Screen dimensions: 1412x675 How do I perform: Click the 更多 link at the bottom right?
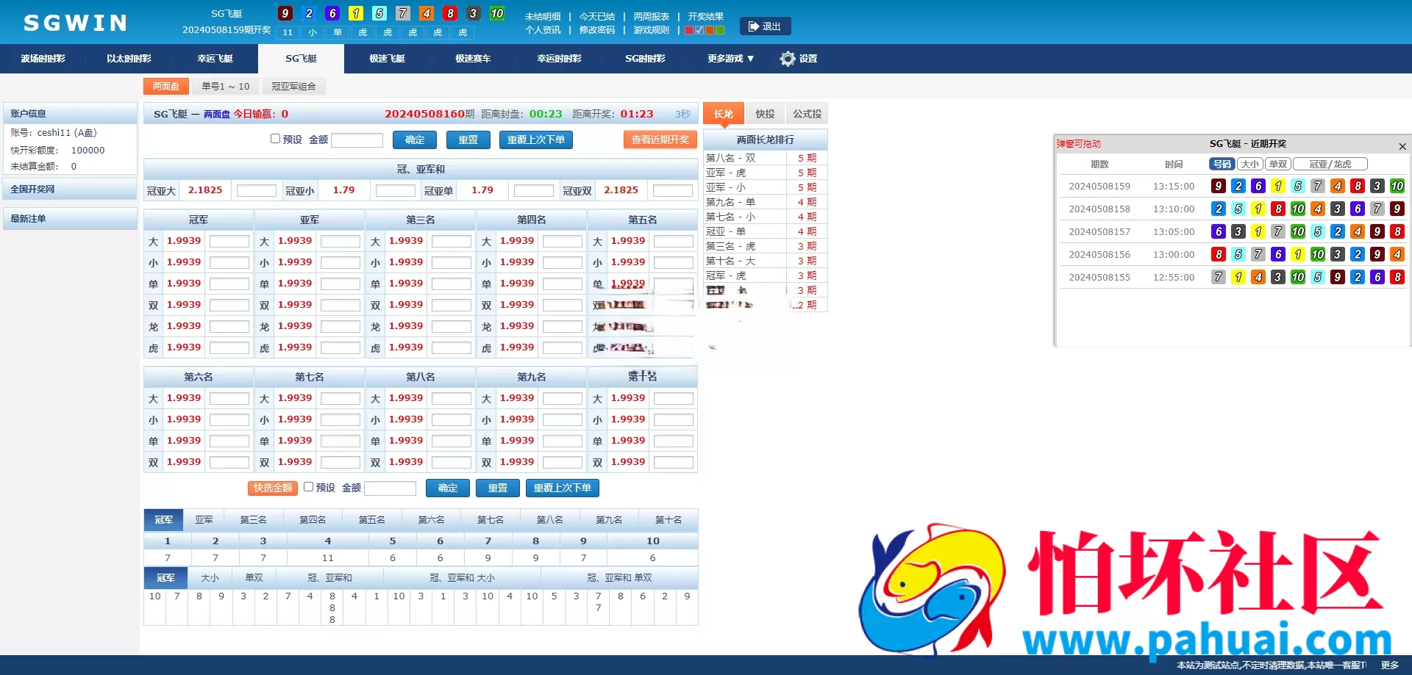click(1389, 665)
